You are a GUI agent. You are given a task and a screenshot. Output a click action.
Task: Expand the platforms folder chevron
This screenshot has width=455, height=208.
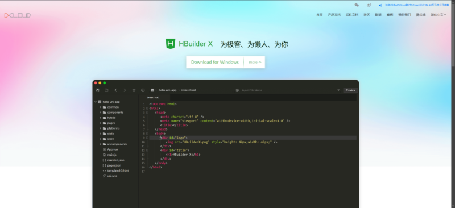tap(101, 128)
